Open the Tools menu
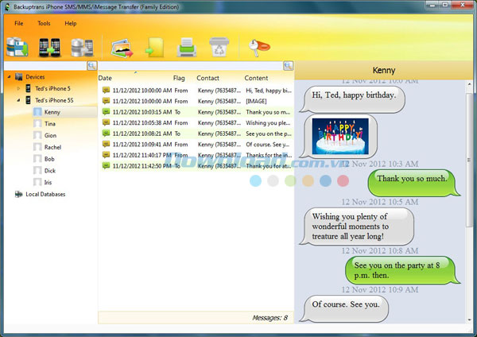This screenshot has height=337, width=477. [44, 23]
